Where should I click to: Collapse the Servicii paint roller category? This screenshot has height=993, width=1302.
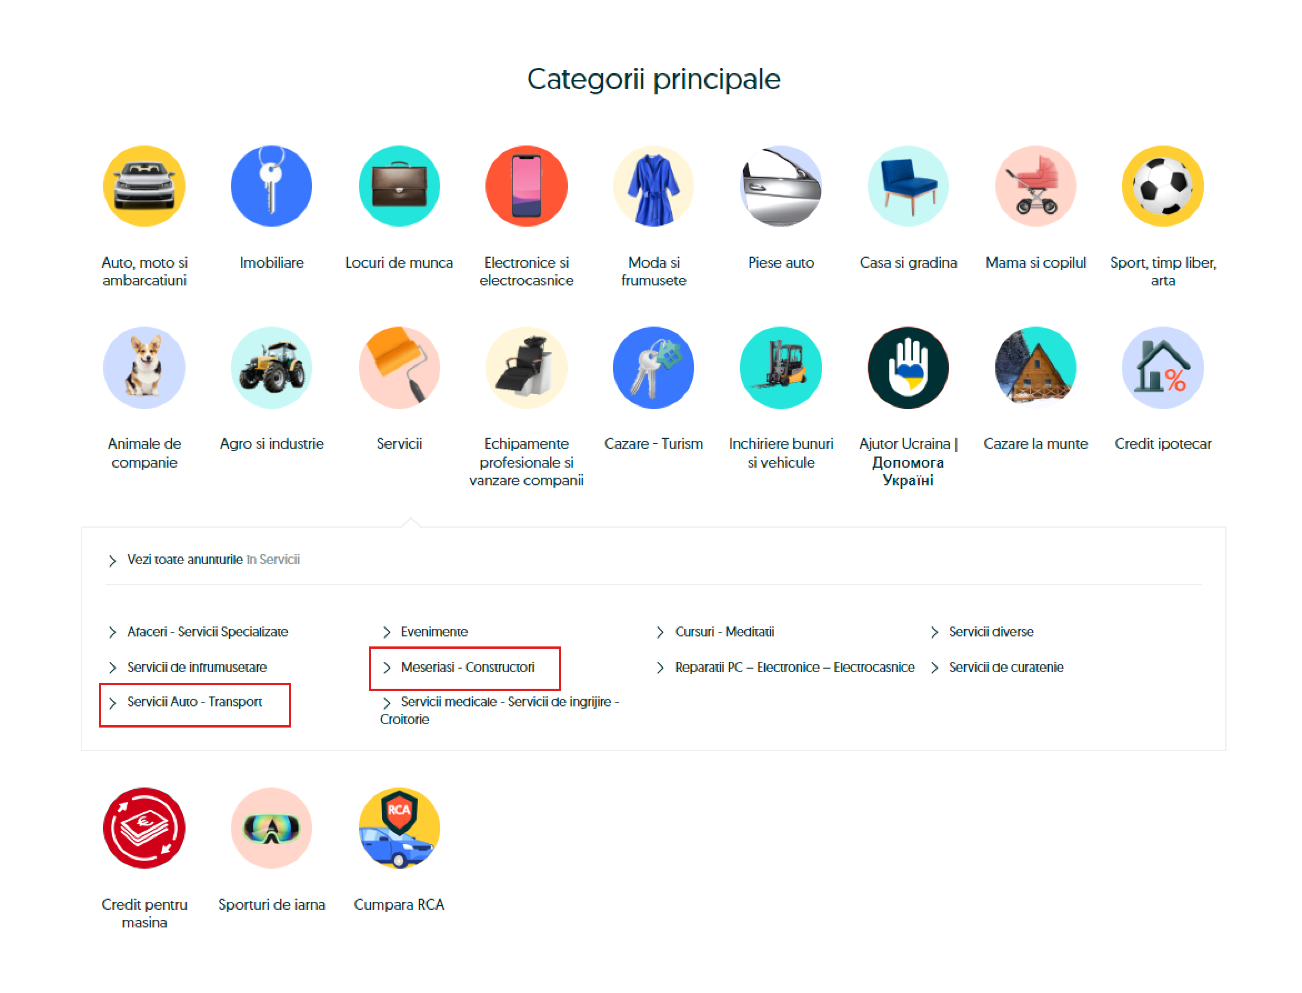(x=398, y=367)
